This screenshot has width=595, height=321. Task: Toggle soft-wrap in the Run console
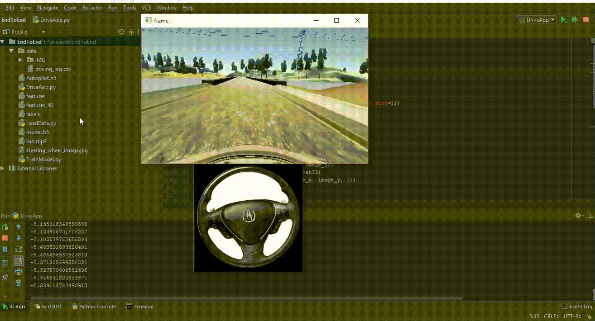(x=19, y=249)
